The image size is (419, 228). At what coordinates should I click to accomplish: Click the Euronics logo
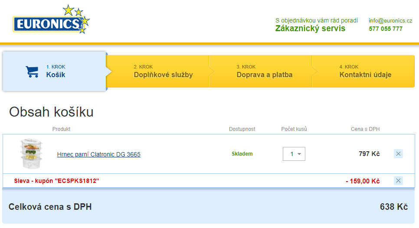(x=51, y=19)
